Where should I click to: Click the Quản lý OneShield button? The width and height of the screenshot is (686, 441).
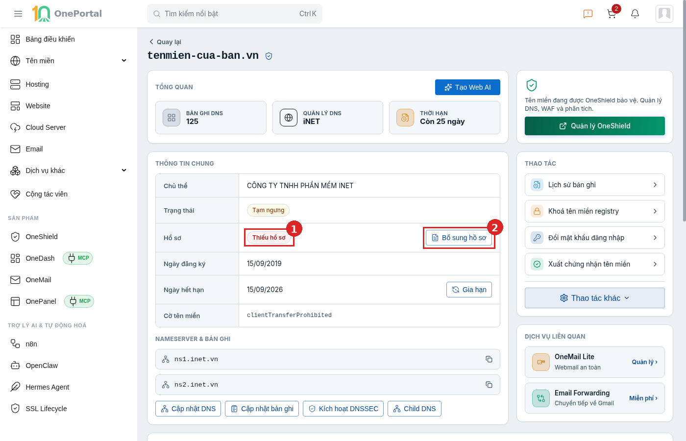(595, 126)
